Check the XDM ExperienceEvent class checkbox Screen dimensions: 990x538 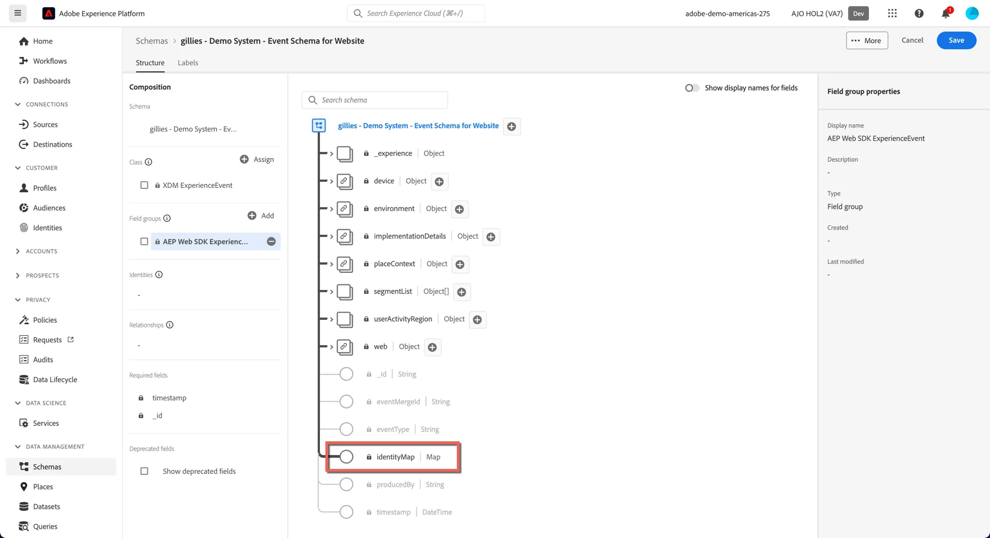point(144,185)
